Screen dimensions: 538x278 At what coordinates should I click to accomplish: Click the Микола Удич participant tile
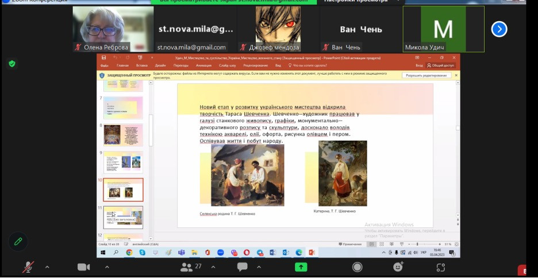coord(443,29)
